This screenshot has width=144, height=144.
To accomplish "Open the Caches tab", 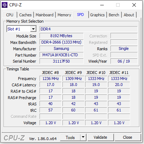I will tap(25, 15).
